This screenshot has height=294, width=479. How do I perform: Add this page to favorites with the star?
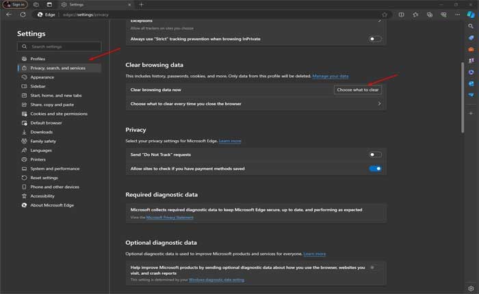point(385,14)
